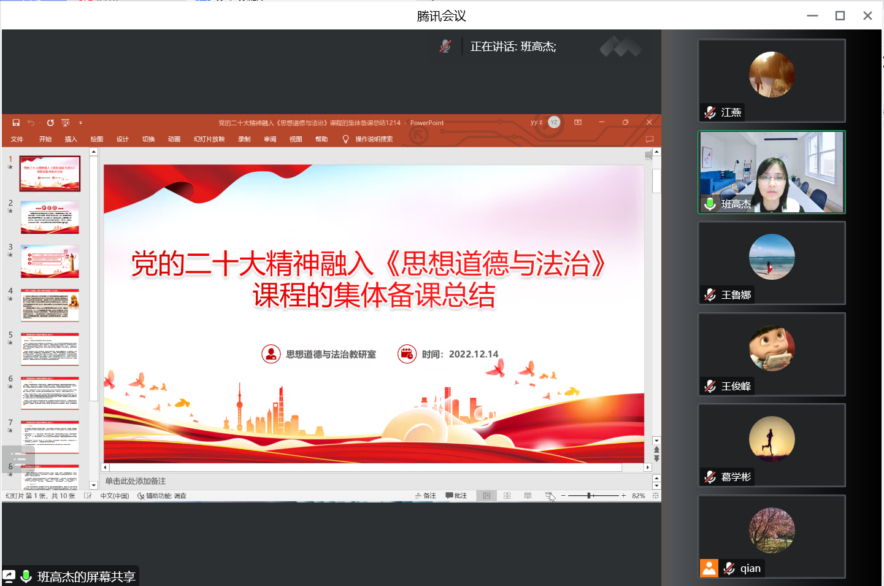This screenshot has width=884, height=586.
Task: Click the Redo arrow in quick access toolbar
Action: point(50,123)
